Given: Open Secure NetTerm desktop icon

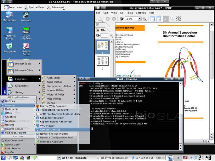Looking at the screenshot, I should (x=26, y=32).
